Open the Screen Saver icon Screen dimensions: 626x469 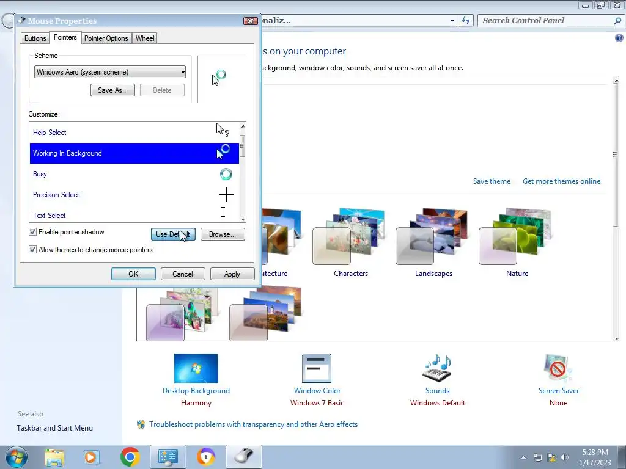point(558,368)
